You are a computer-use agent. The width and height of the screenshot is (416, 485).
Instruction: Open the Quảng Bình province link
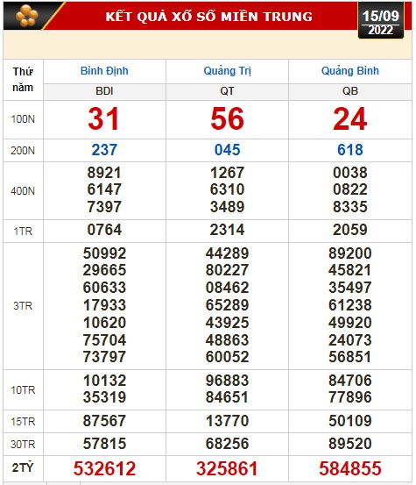[350, 71]
